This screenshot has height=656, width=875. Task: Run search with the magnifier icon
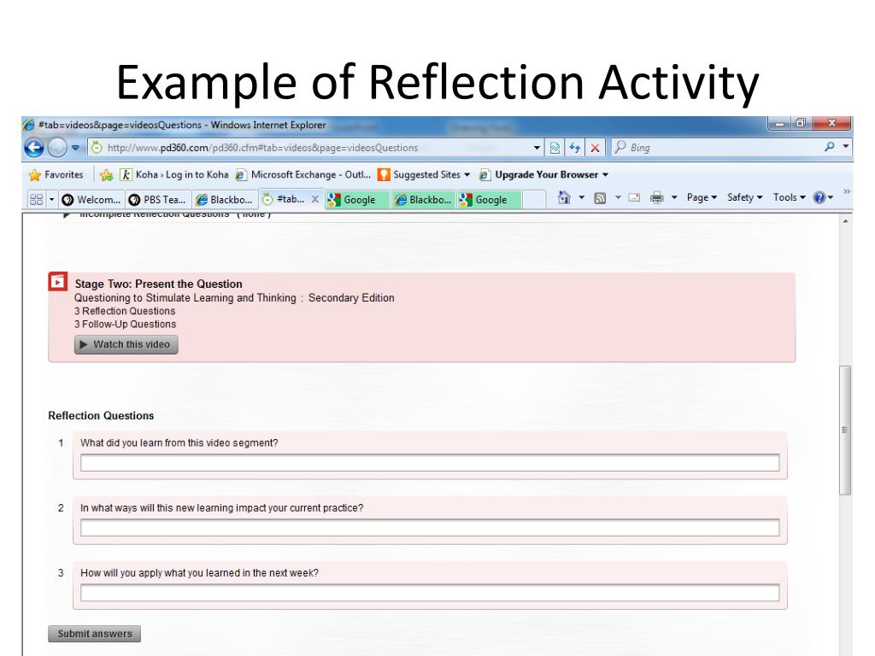click(x=830, y=147)
